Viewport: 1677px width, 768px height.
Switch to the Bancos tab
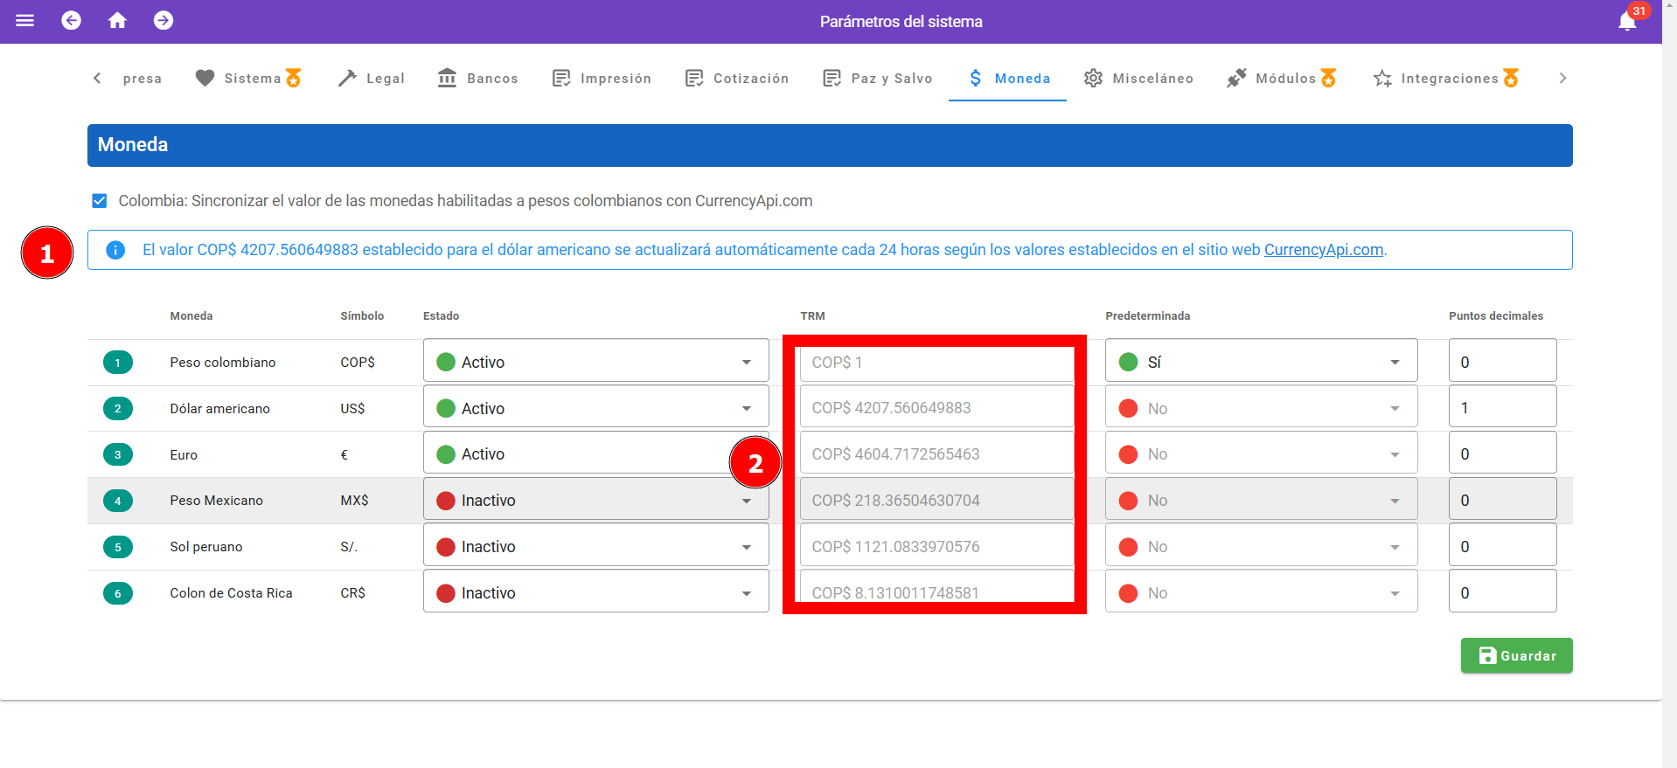(478, 79)
